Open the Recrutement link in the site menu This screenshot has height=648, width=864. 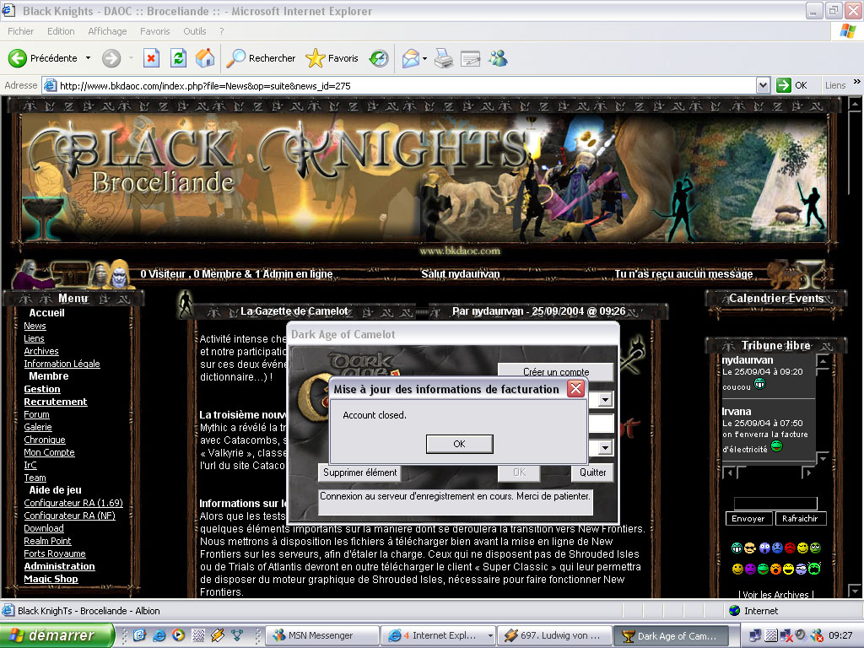pos(55,402)
